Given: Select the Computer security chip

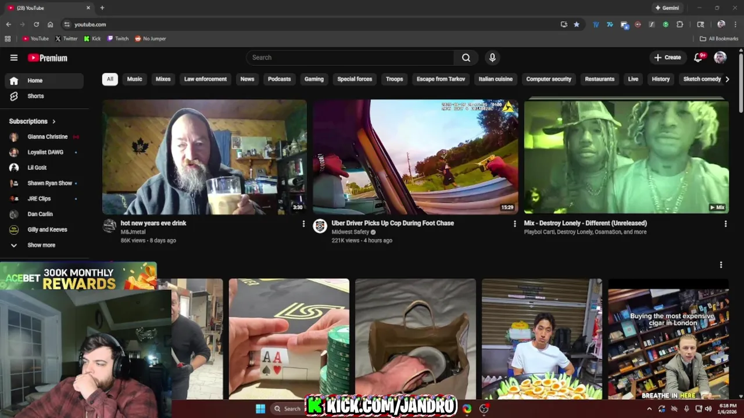Looking at the screenshot, I should [x=549, y=79].
